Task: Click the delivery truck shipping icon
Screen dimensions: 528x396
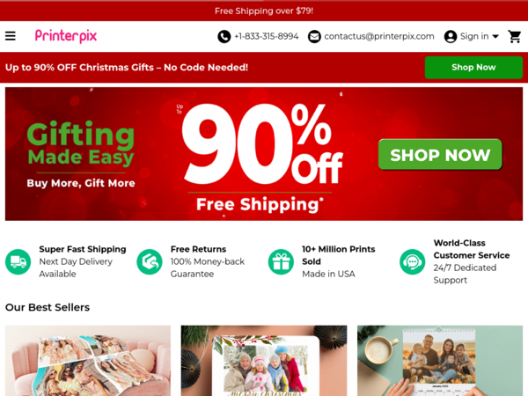Action: pyautogui.click(x=18, y=261)
